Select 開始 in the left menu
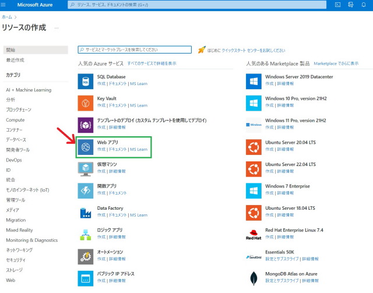373x293 pixels. [36, 50]
